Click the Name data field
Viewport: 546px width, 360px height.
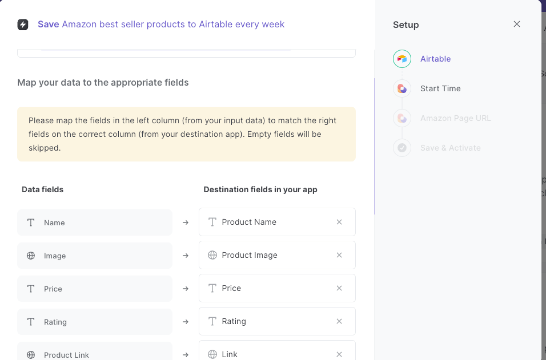tap(95, 222)
